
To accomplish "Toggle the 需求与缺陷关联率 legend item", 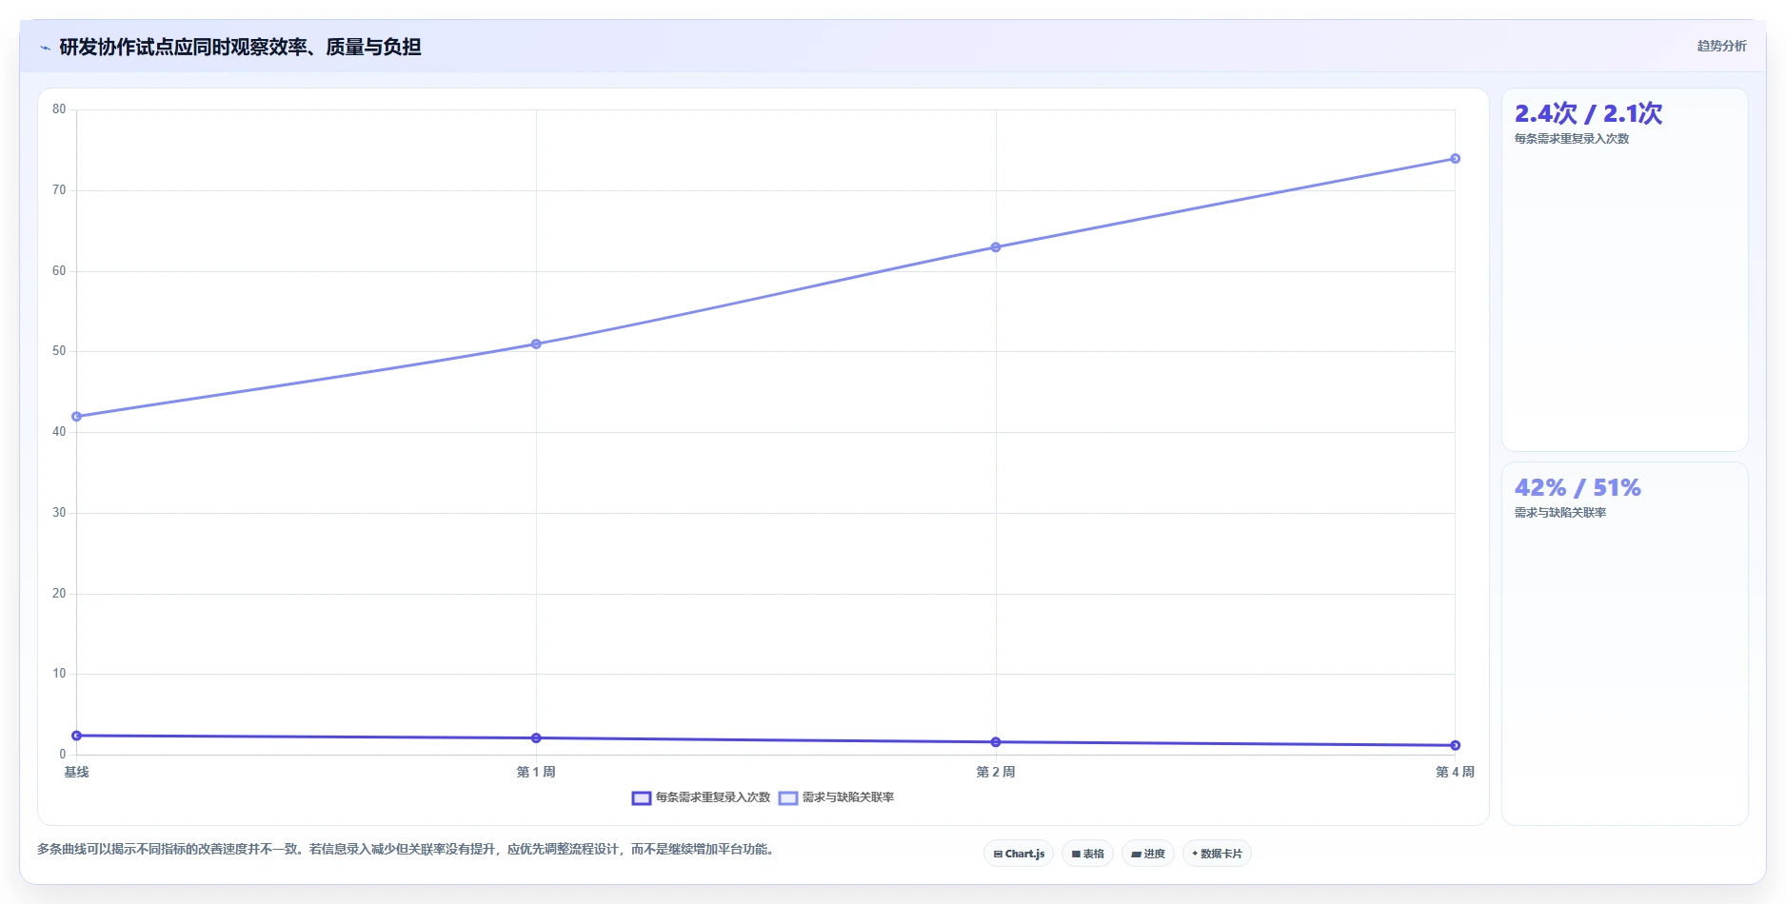I will (x=837, y=797).
